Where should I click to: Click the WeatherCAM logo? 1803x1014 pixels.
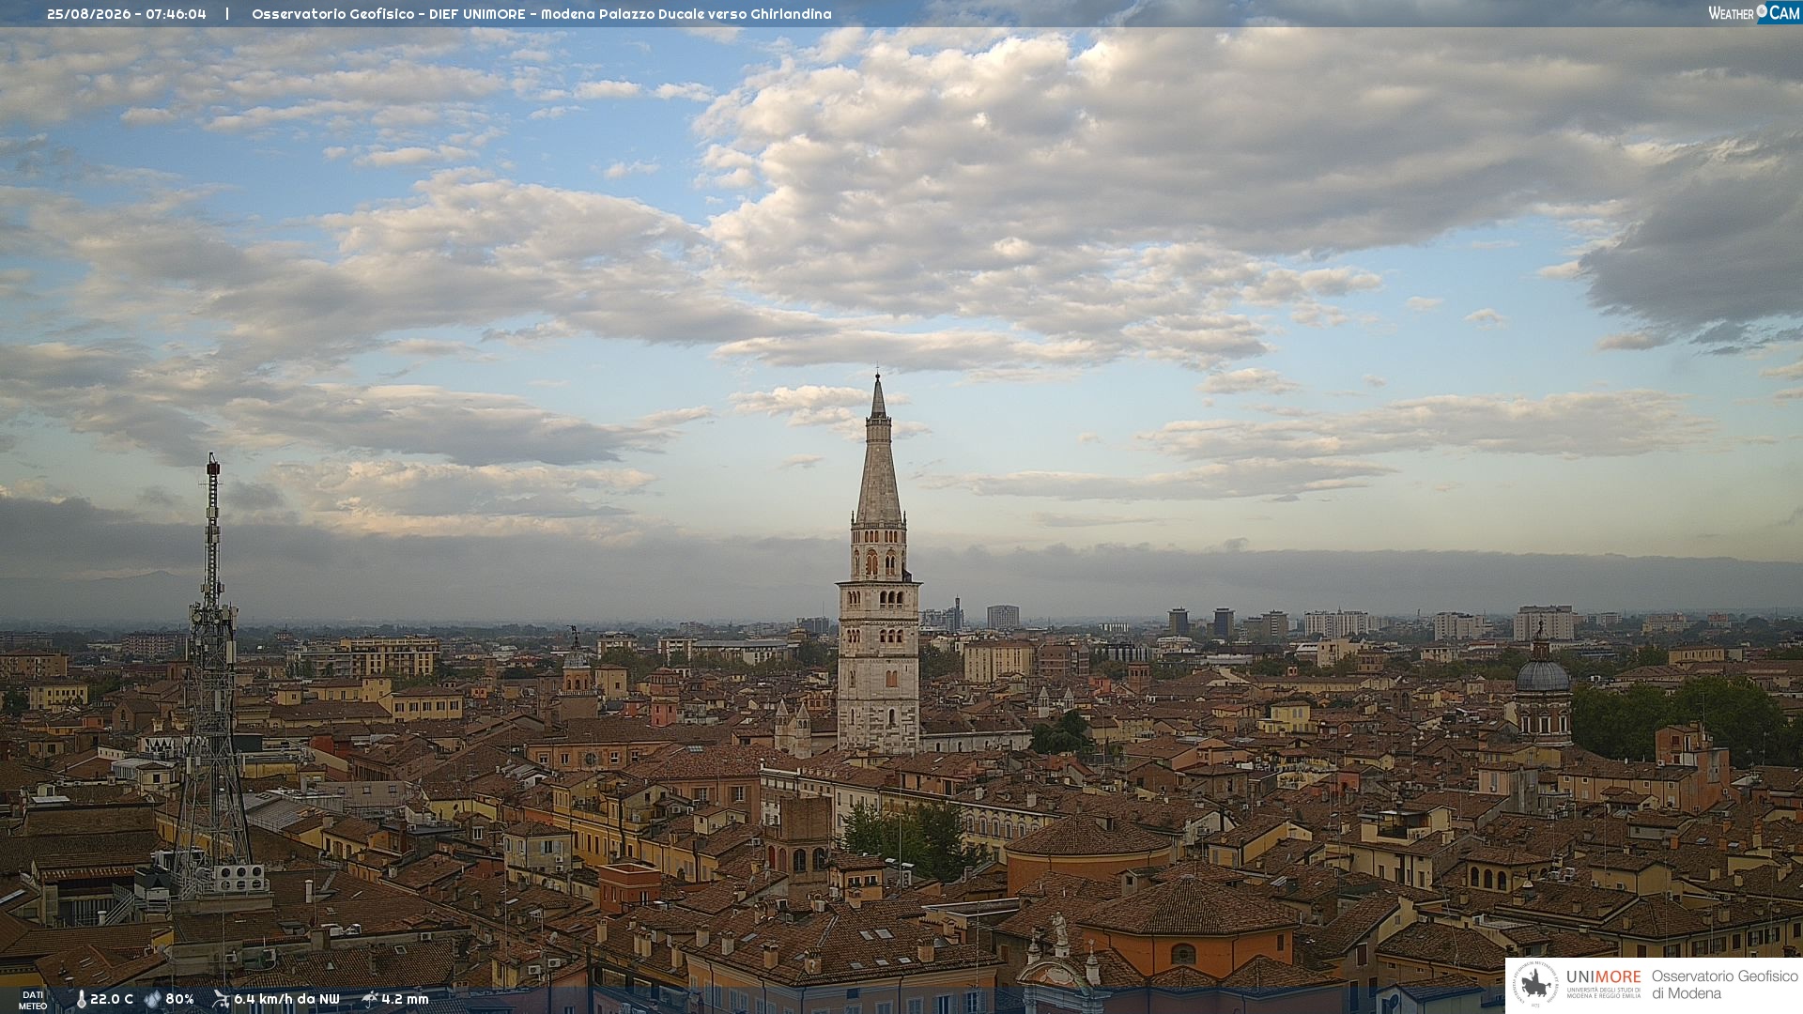point(1753,12)
